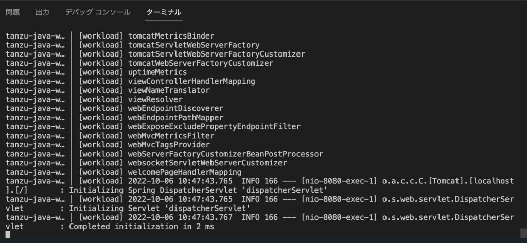Select the デバッグ コンソール tab
The image size is (527, 243).
pyautogui.click(x=98, y=12)
